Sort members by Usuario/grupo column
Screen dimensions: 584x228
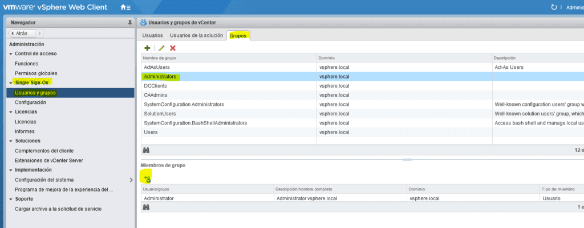pos(207,189)
